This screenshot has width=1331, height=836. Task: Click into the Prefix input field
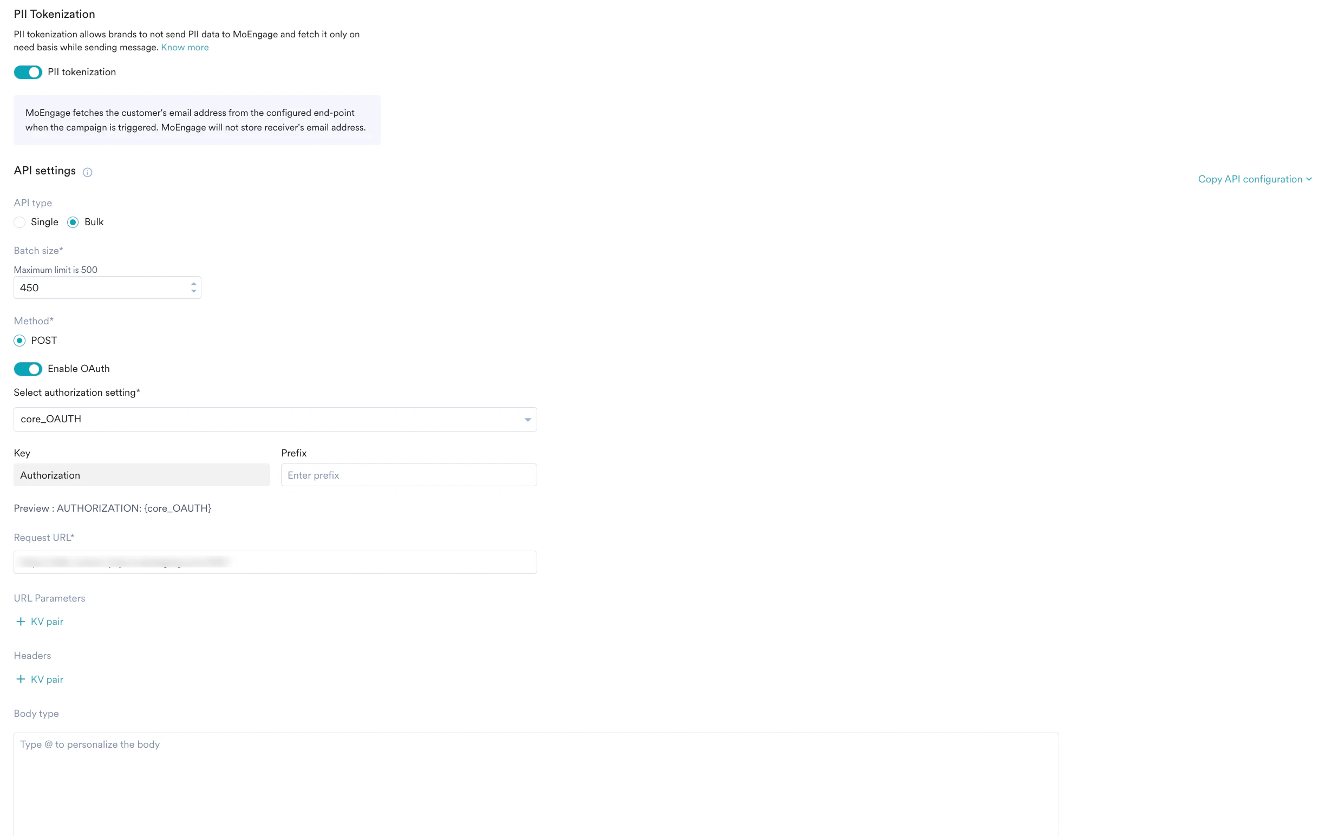pos(408,475)
